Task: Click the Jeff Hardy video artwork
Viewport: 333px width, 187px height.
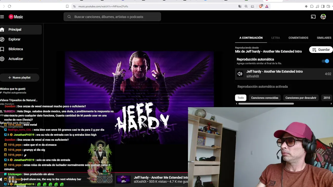Action: pos(139,97)
